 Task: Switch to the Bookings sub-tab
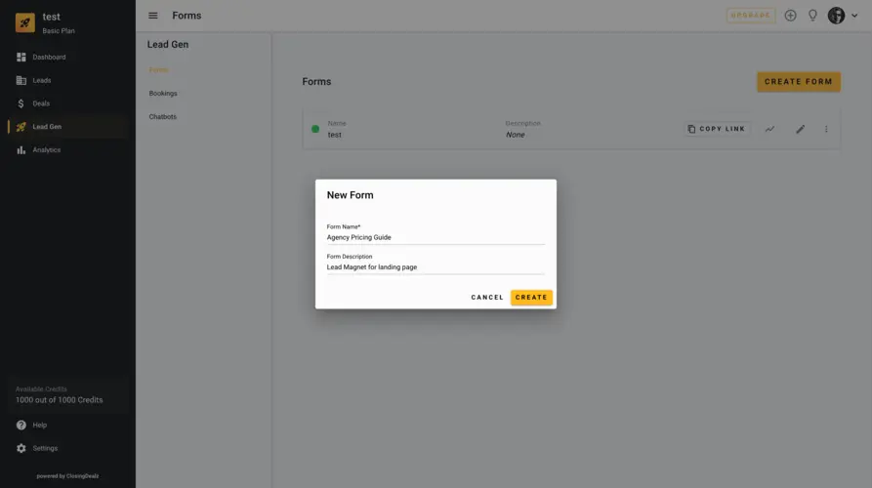(x=163, y=94)
